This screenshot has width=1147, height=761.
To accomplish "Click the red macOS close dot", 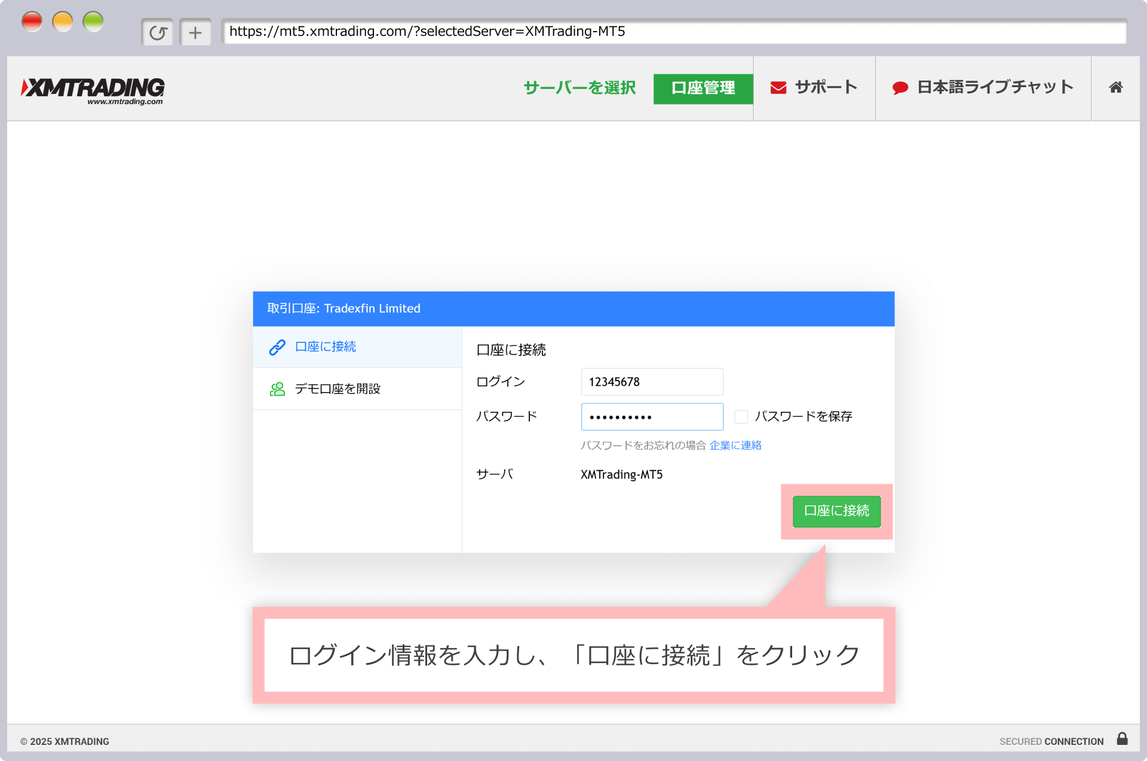I will pyautogui.click(x=32, y=22).
